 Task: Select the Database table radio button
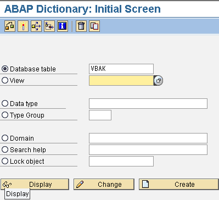tap(5, 69)
